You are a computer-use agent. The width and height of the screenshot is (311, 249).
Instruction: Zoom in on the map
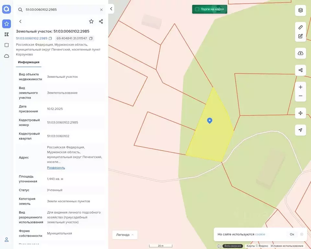coord(301,87)
